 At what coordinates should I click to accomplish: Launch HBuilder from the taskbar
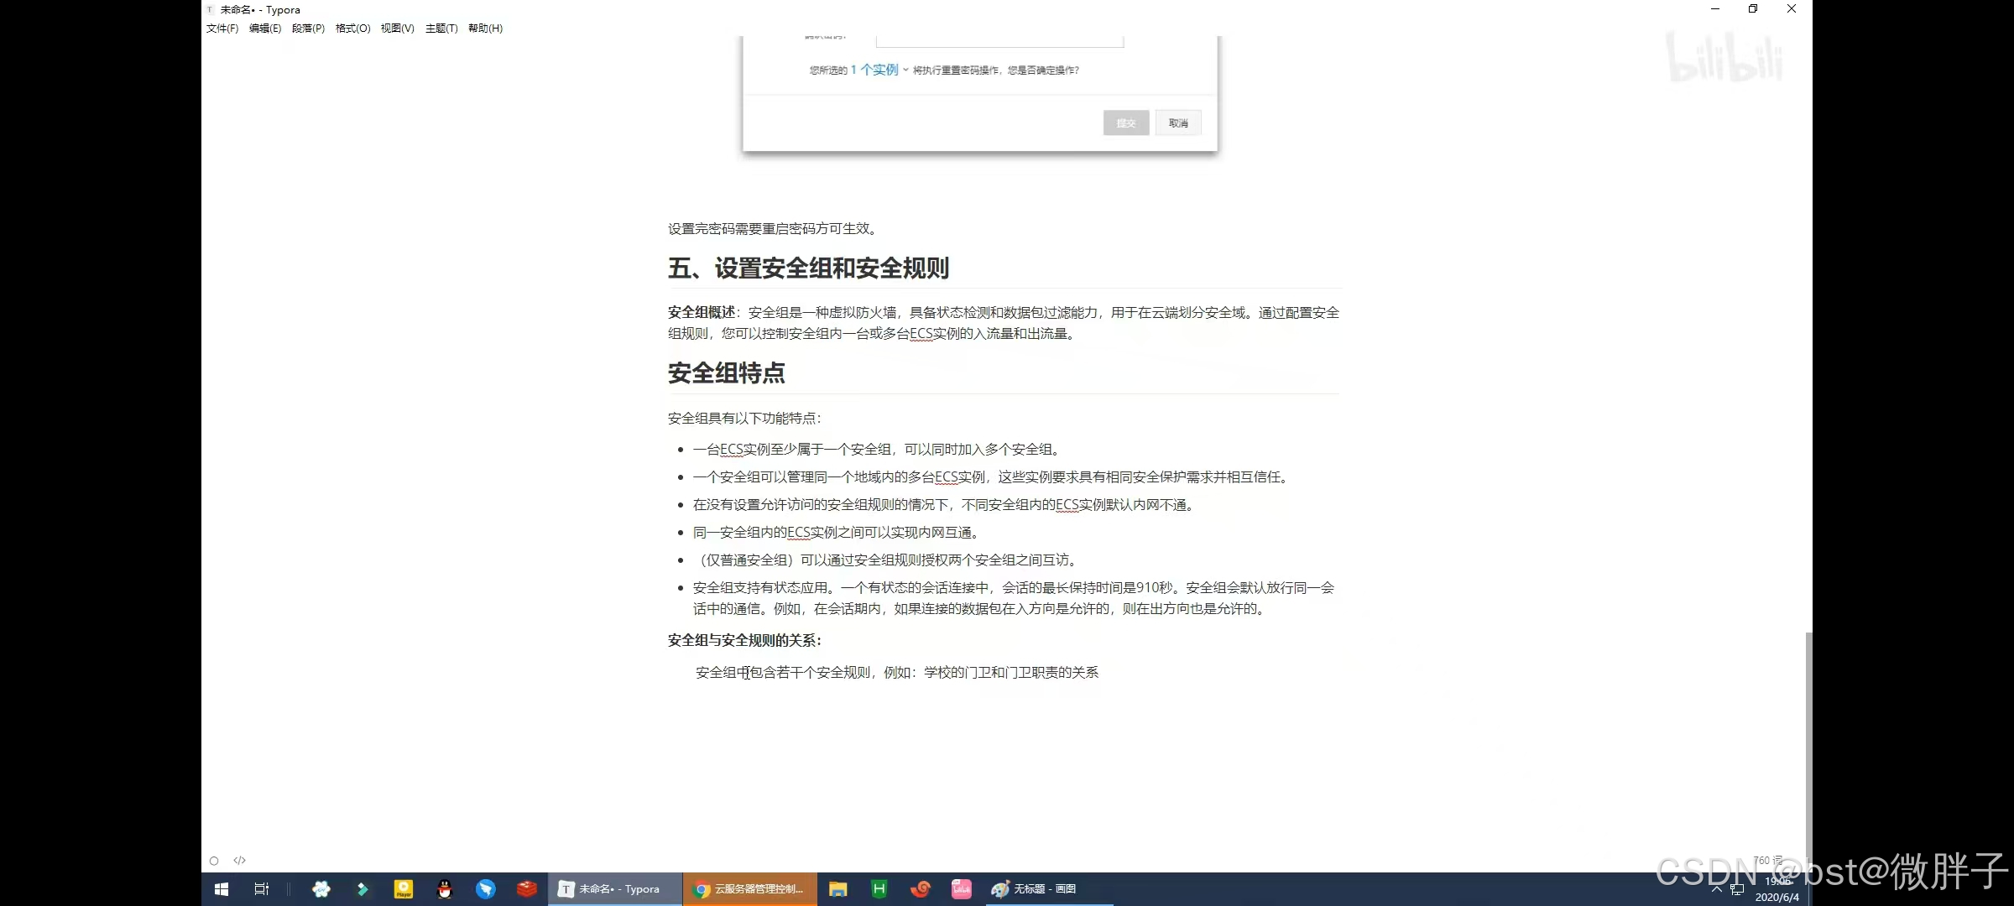pyautogui.click(x=879, y=888)
